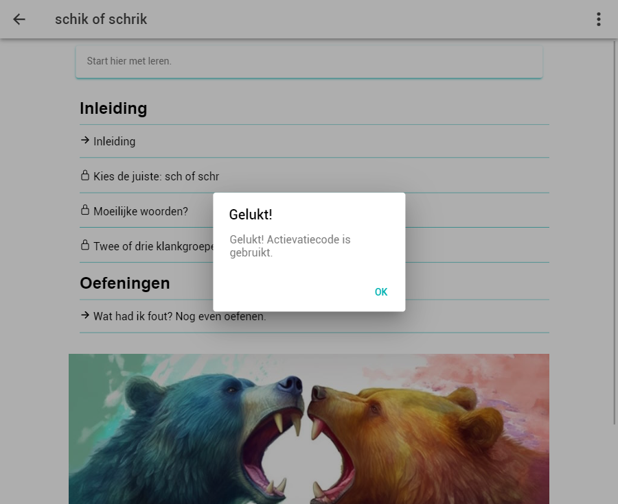Open the three-dot overflow menu
618x504 pixels.
pos(599,19)
